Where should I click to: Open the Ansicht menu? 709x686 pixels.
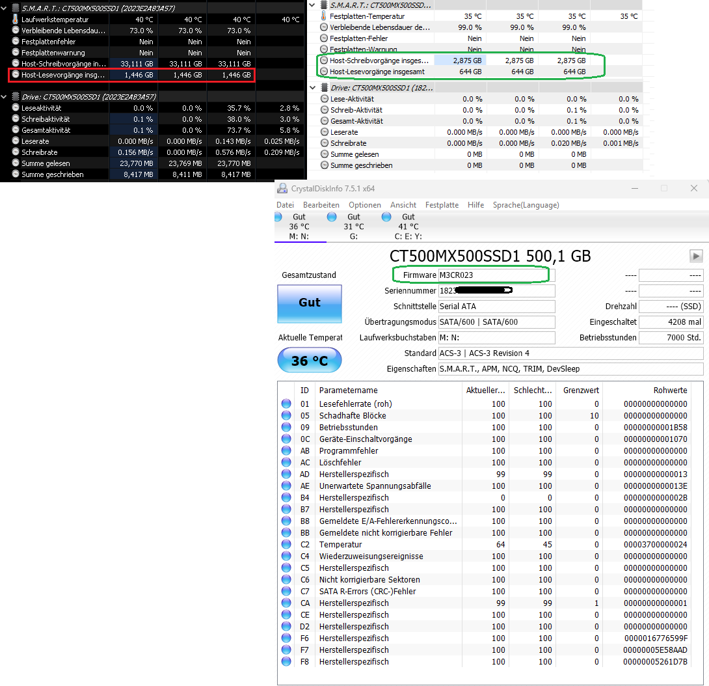click(x=403, y=205)
